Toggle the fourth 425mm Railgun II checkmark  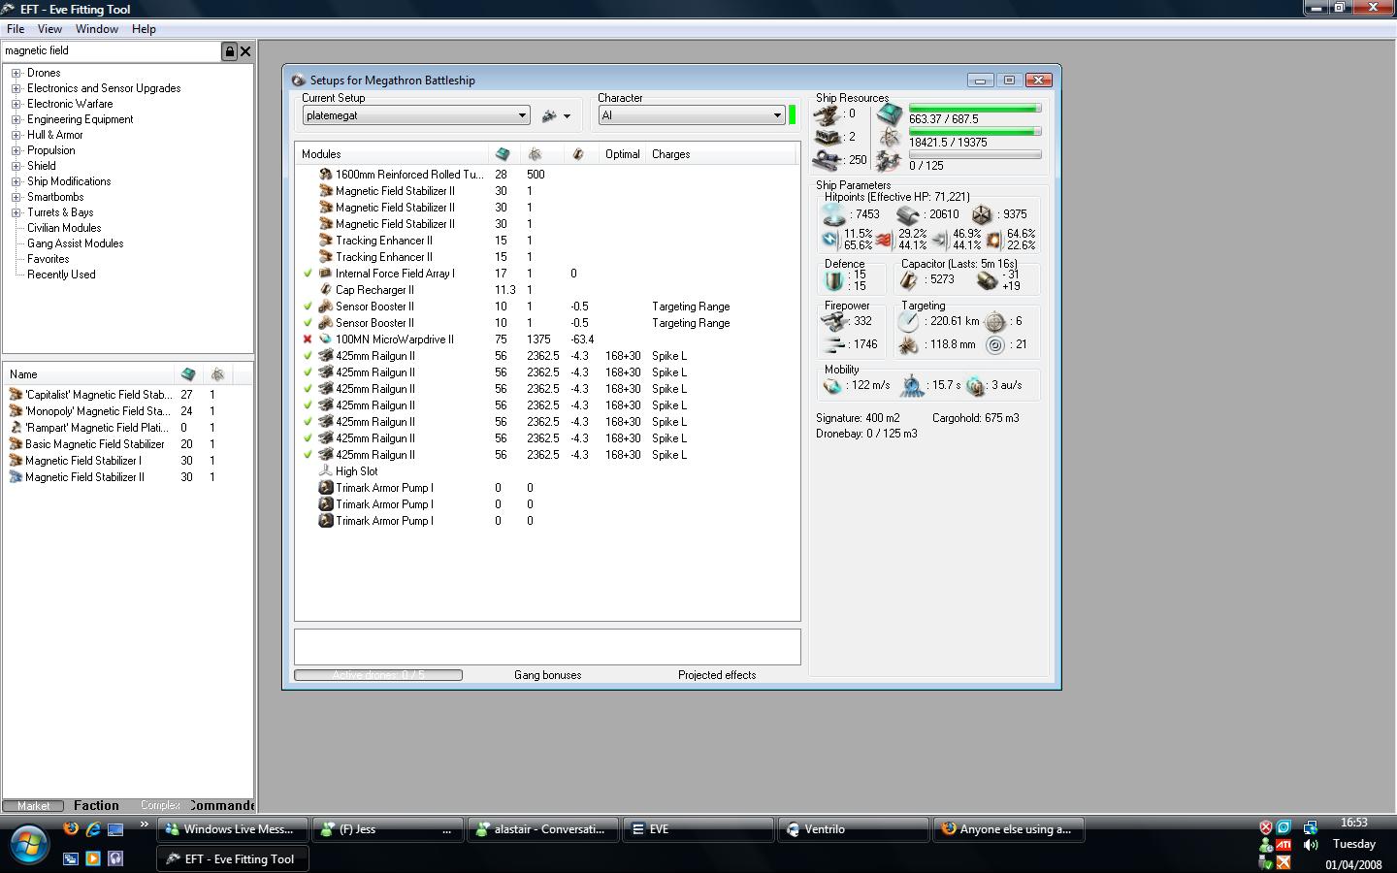308,405
